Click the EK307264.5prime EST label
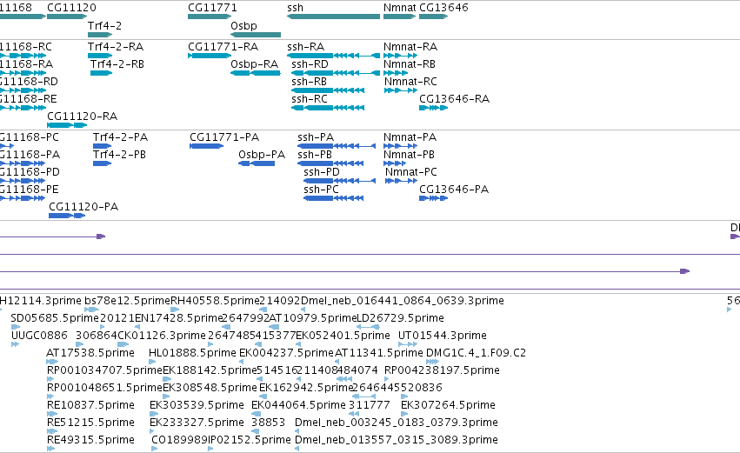Viewport: 740px width, 453px height. (x=448, y=405)
